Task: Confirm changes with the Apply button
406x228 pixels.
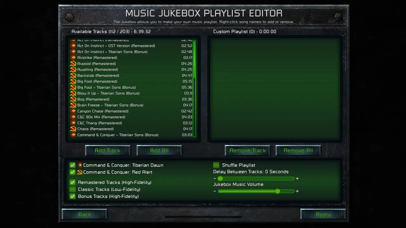Action: [x=323, y=214]
